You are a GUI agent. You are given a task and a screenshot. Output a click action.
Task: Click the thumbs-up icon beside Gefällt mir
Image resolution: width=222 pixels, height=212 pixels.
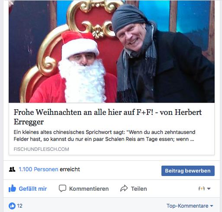click(12, 188)
